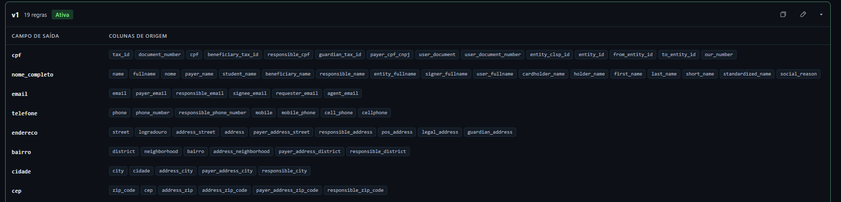Click the agent_email tag
Screen dimensions: 841x202
343,93
